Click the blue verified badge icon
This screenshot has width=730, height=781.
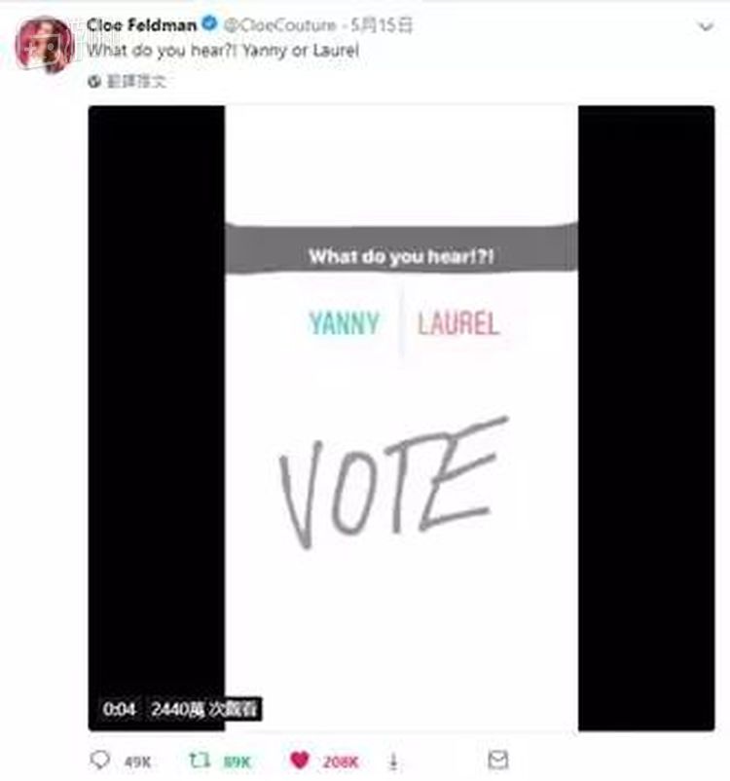[209, 23]
